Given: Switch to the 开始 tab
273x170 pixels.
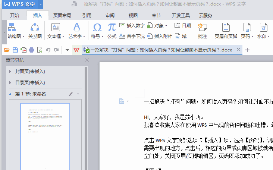Looking at the screenshot, I should click(x=14, y=16).
